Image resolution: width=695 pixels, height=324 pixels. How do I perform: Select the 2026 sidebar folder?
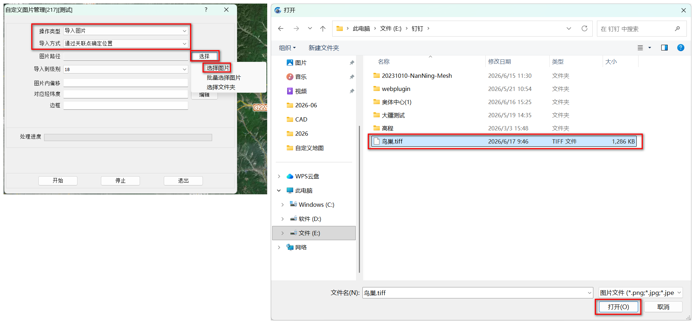pyautogui.click(x=301, y=134)
